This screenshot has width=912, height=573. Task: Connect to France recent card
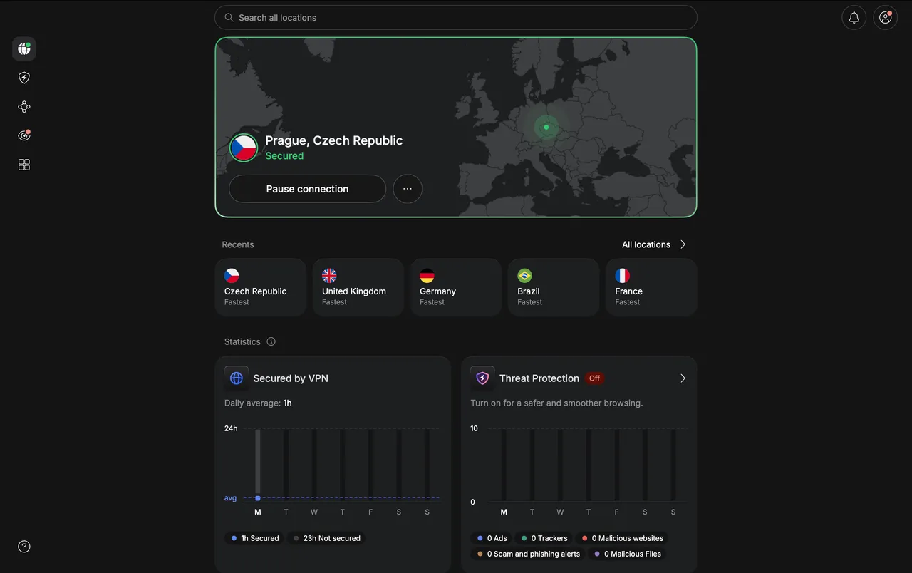click(651, 287)
